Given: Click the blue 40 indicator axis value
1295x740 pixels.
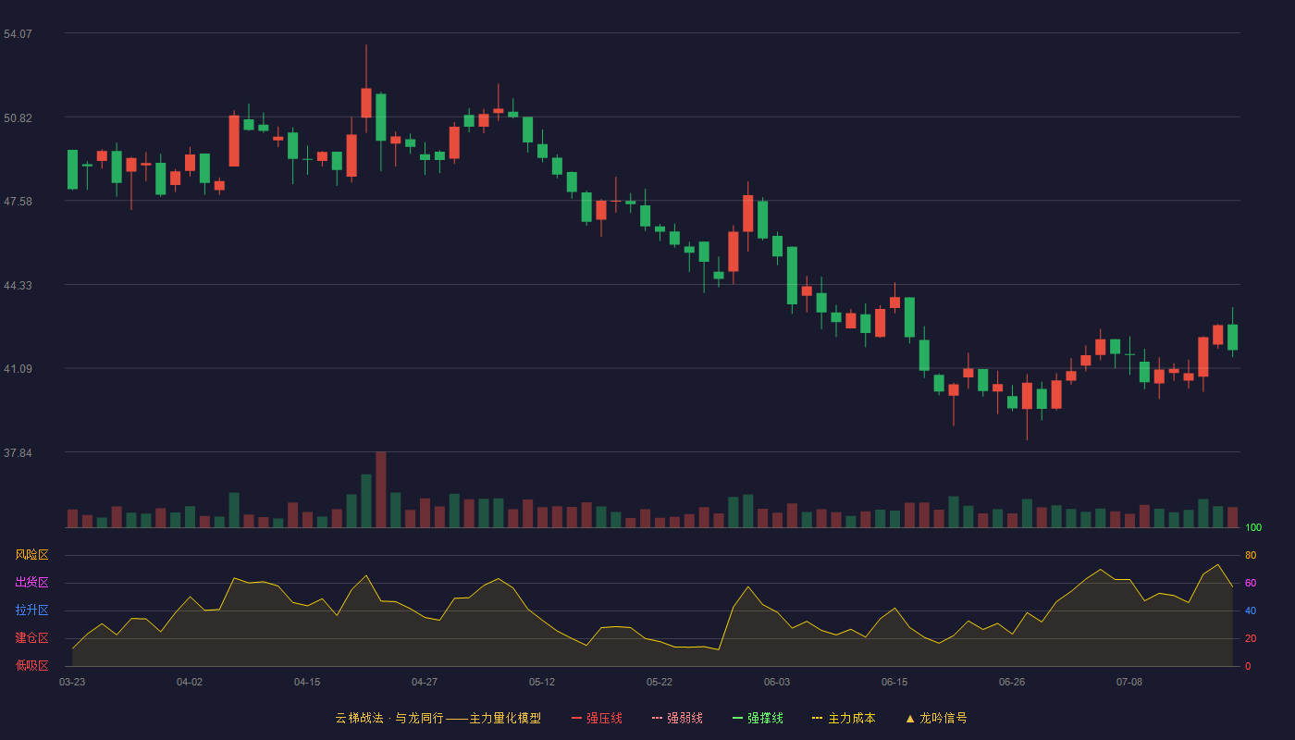Looking at the screenshot, I should [x=1251, y=610].
